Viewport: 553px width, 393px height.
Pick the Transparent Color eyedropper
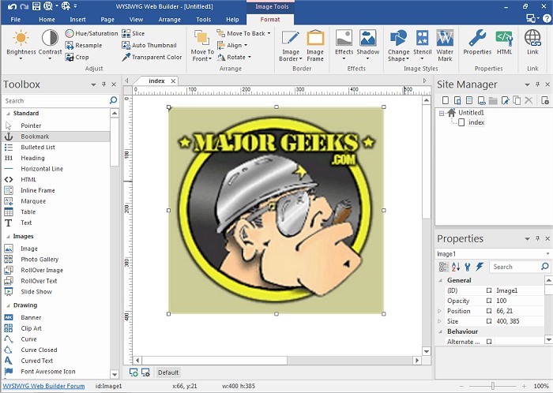coord(151,57)
